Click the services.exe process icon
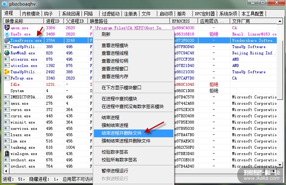286x185 pixels. click(7, 128)
